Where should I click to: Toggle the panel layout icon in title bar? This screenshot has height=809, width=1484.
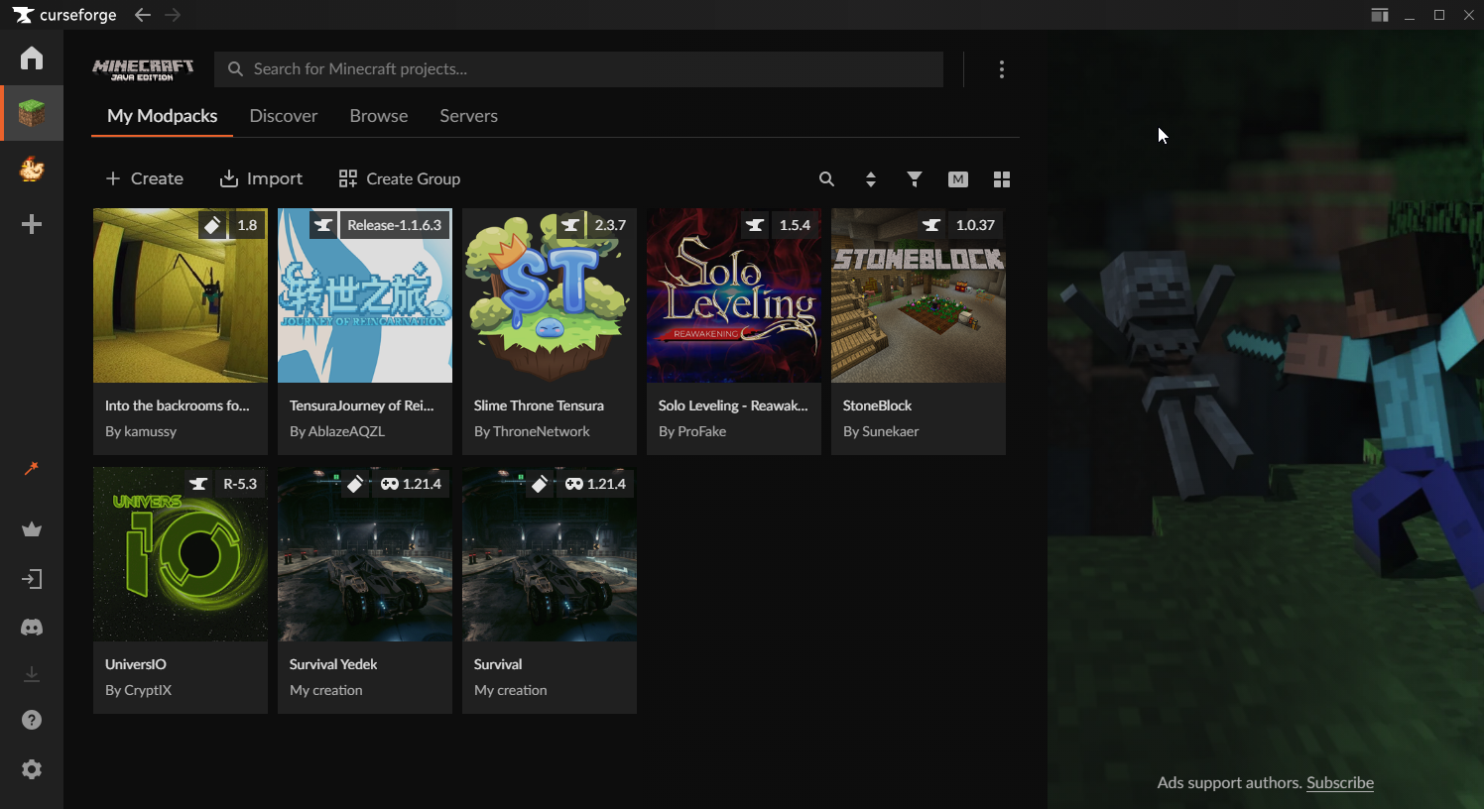click(1380, 15)
